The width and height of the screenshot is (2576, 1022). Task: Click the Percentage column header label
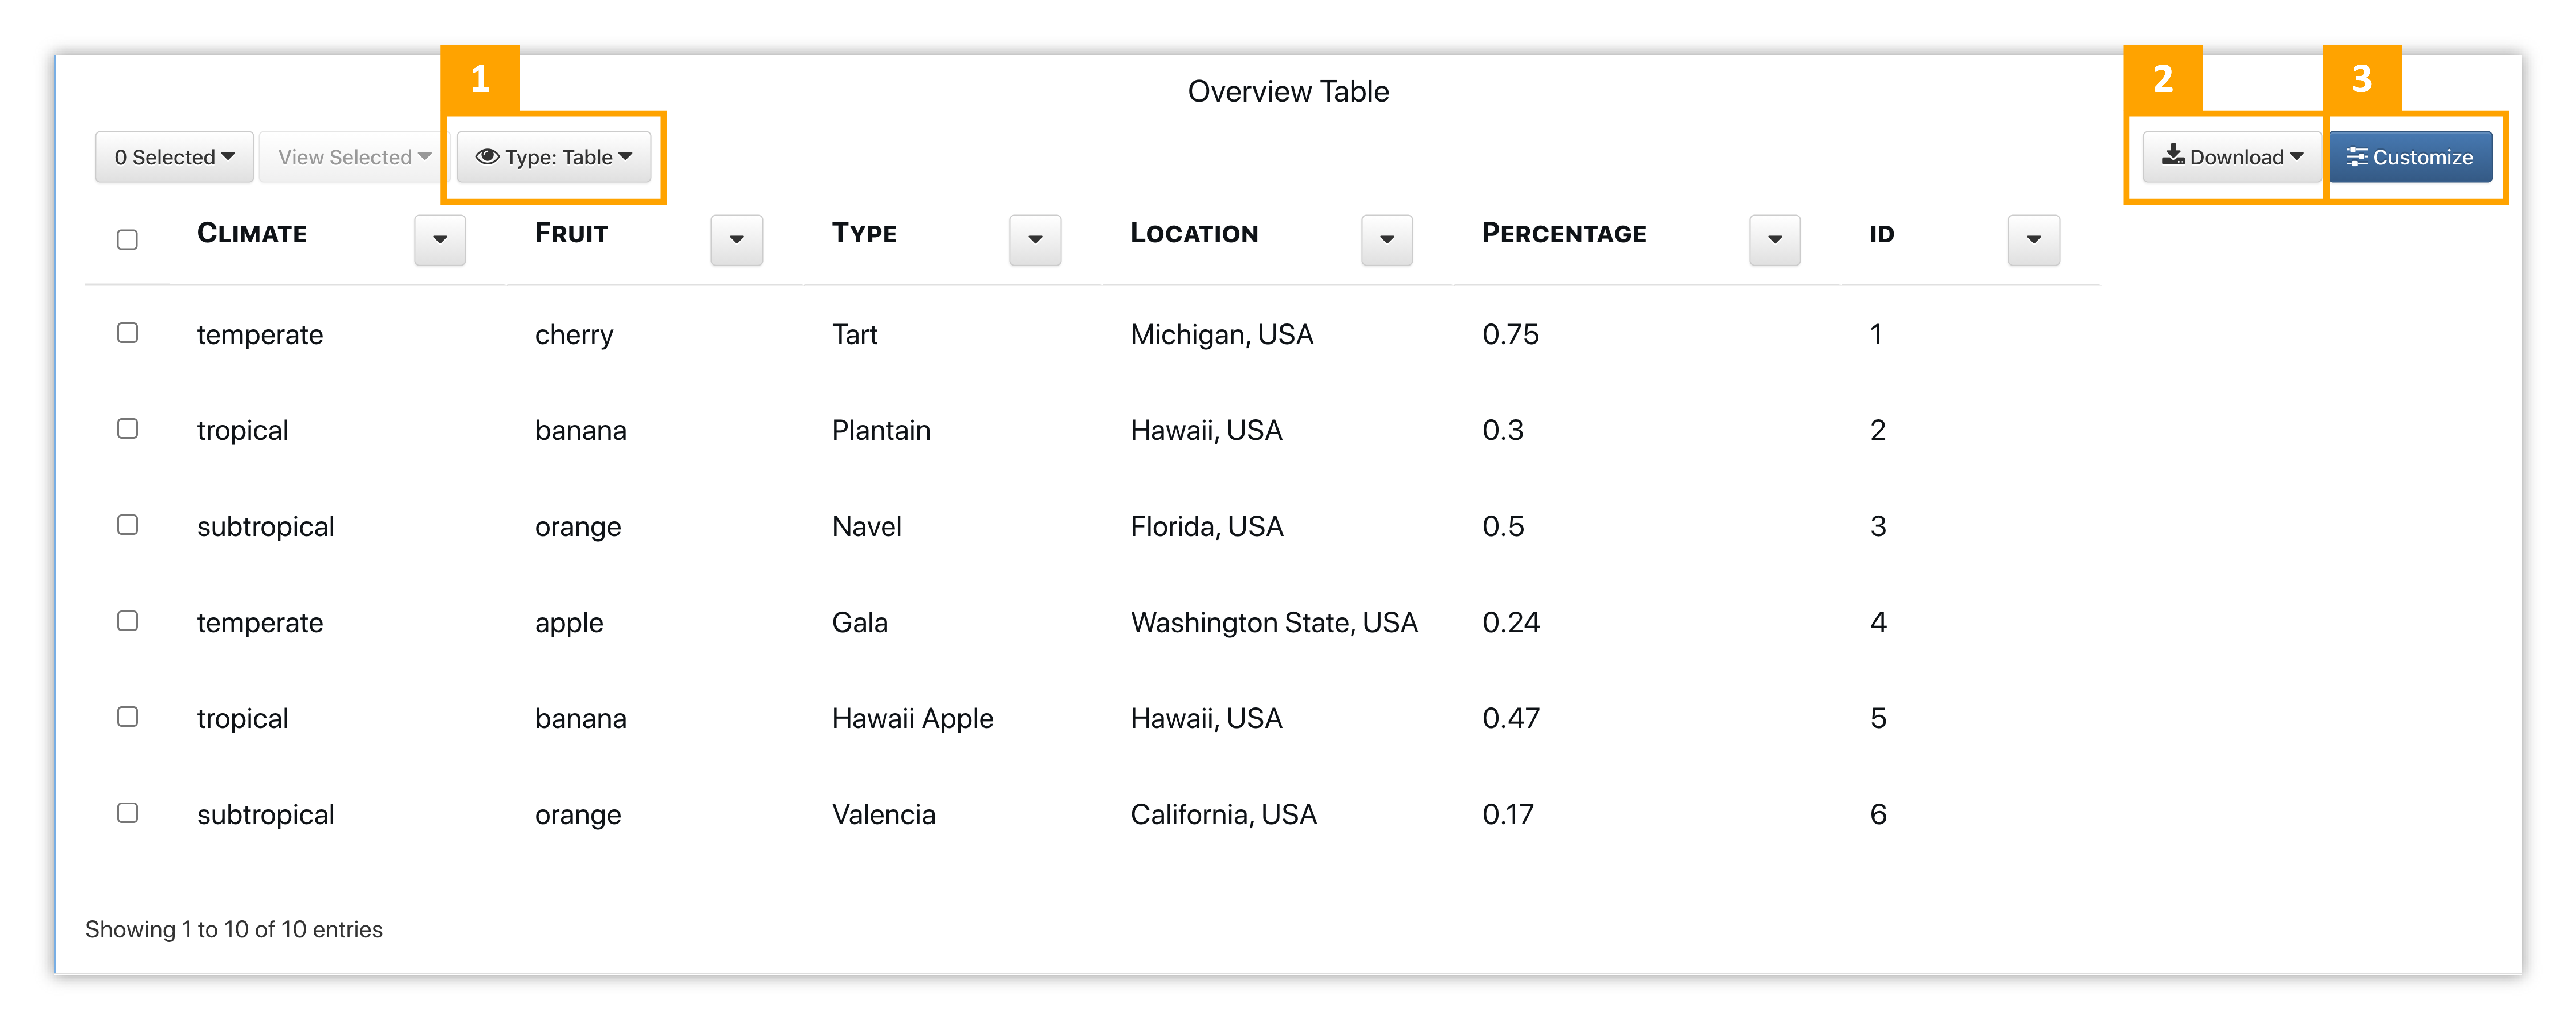1563,234
